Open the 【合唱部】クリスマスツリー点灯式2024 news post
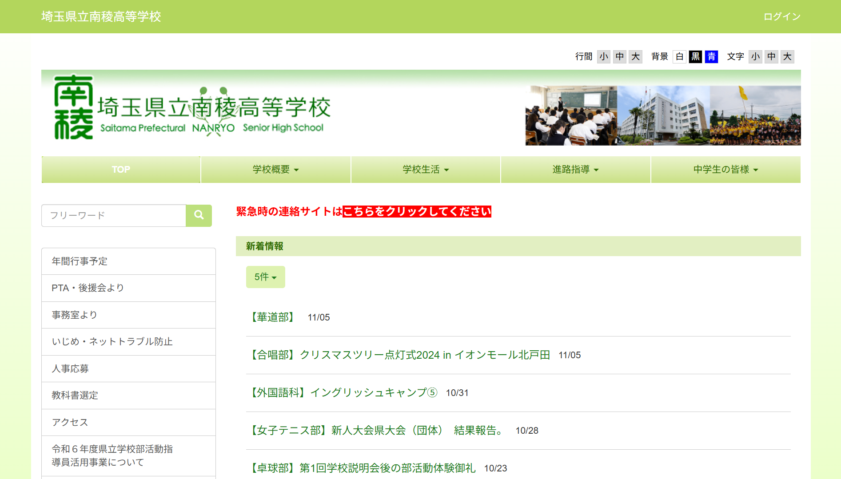841x479 pixels. point(399,355)
